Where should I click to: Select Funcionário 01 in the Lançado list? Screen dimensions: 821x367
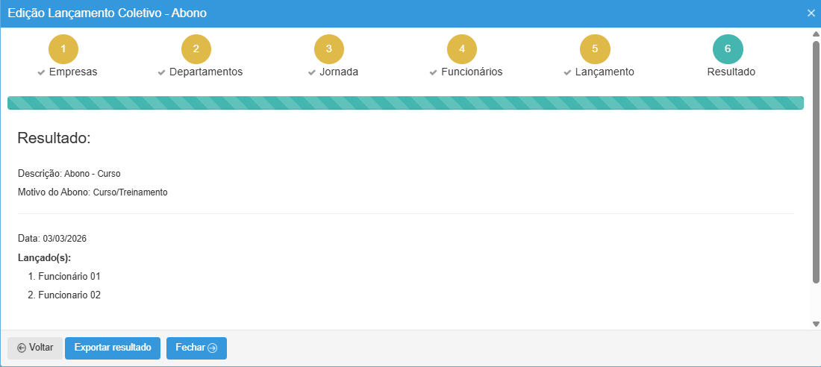(x=69, y=276)
